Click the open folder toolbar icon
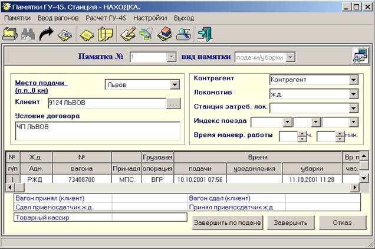The width and height of the screenshot is (375, 249). pyautogui.click(x=10, y=34)
